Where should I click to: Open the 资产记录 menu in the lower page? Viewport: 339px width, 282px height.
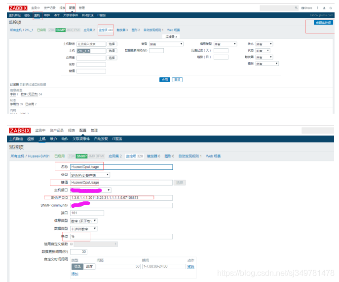click(57, 130)
